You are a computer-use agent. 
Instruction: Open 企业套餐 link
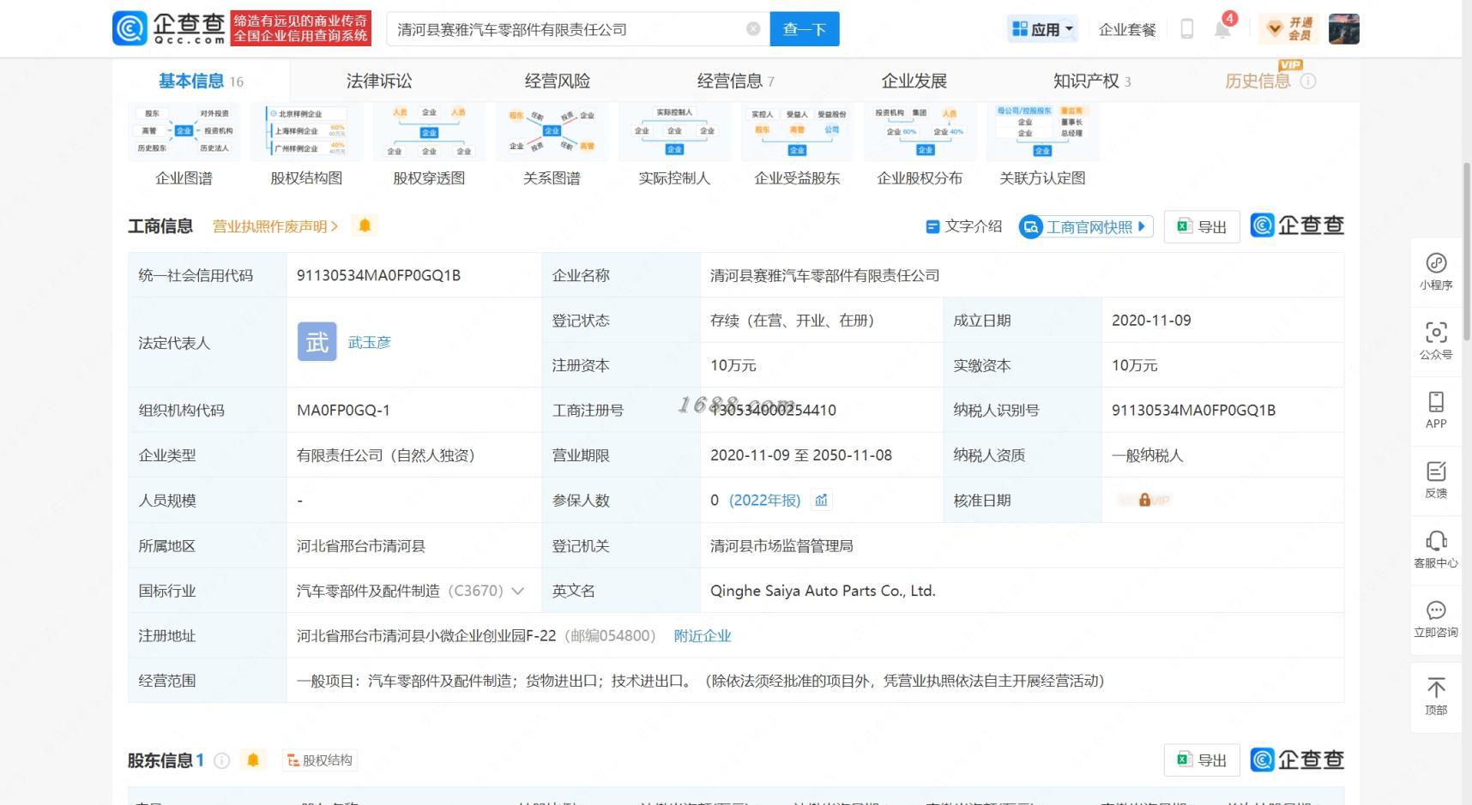click(x=1127, y=29)
